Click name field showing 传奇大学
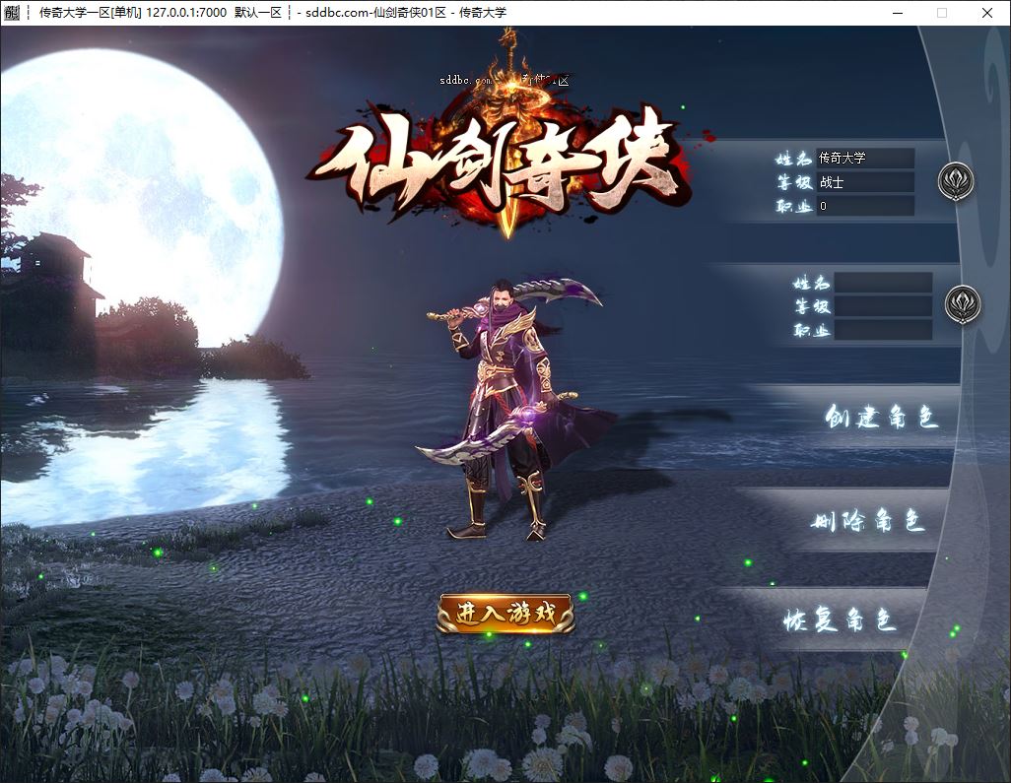Viewport: 1011px width, 783px height. pos(865,158)
